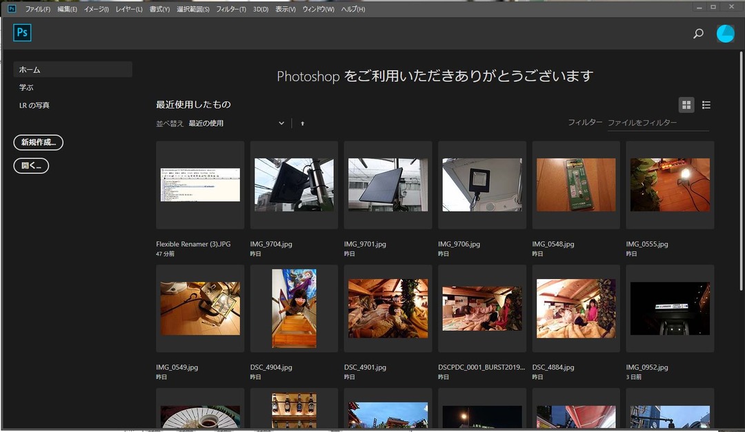The height and width of the screenshot is (432, 745).
Task: Open the ヘルプ(H) menu
Action: 353,9
